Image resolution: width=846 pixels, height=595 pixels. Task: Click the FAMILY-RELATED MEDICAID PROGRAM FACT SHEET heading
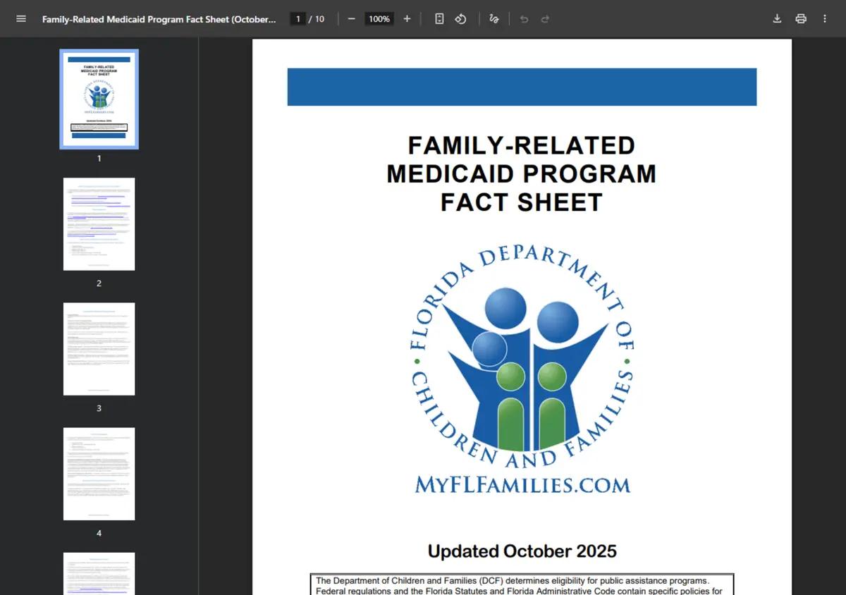[x=522, y=173]
